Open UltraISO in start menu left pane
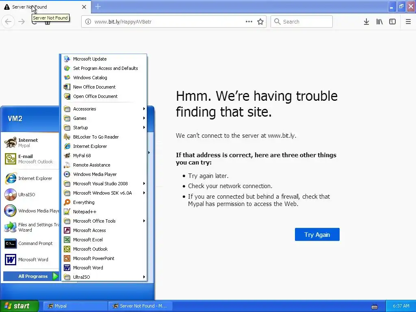The height and width of the screenshot is (312, 416). (31, 195)
